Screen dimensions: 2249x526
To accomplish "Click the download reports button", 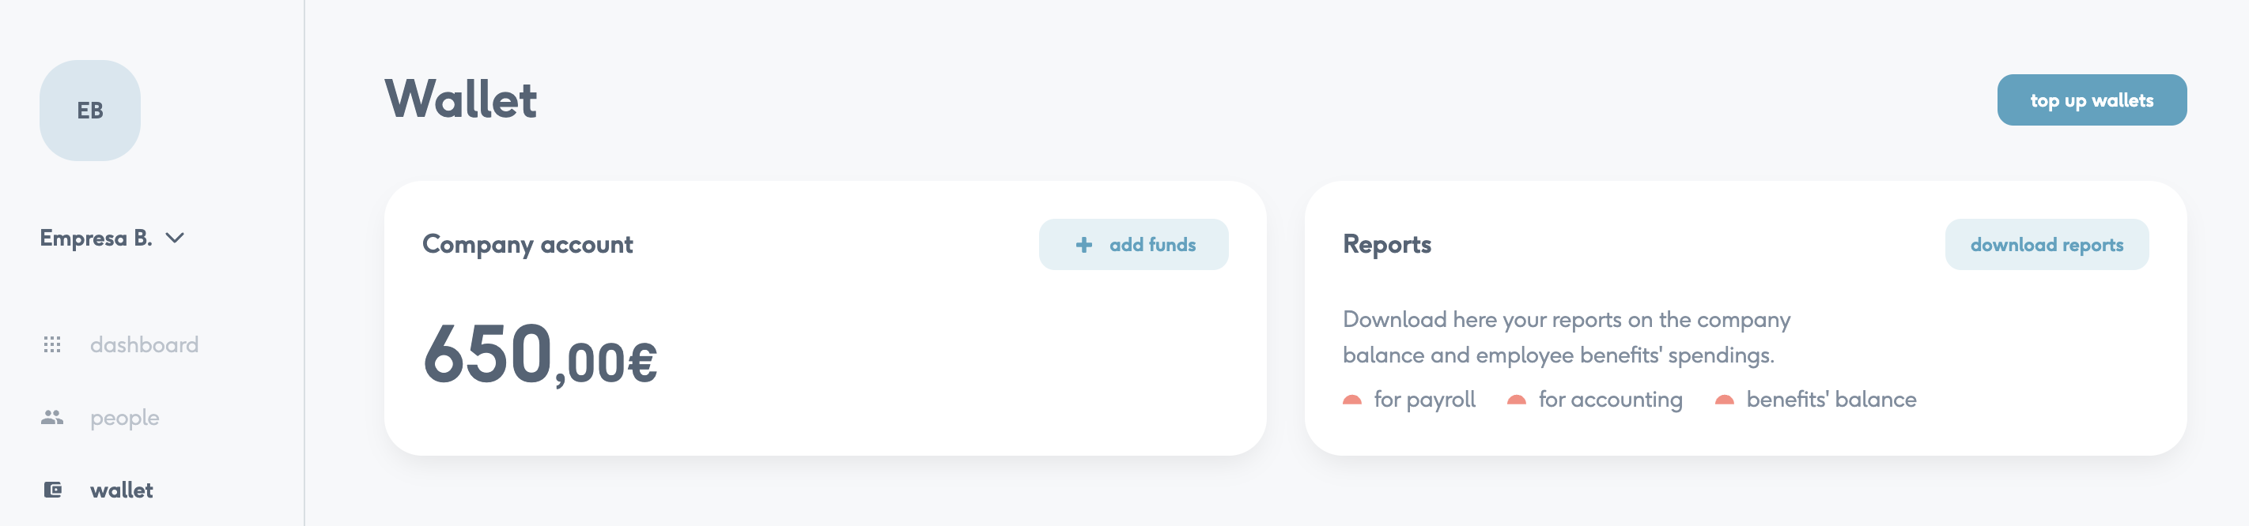I will (x=2047, y=245).
